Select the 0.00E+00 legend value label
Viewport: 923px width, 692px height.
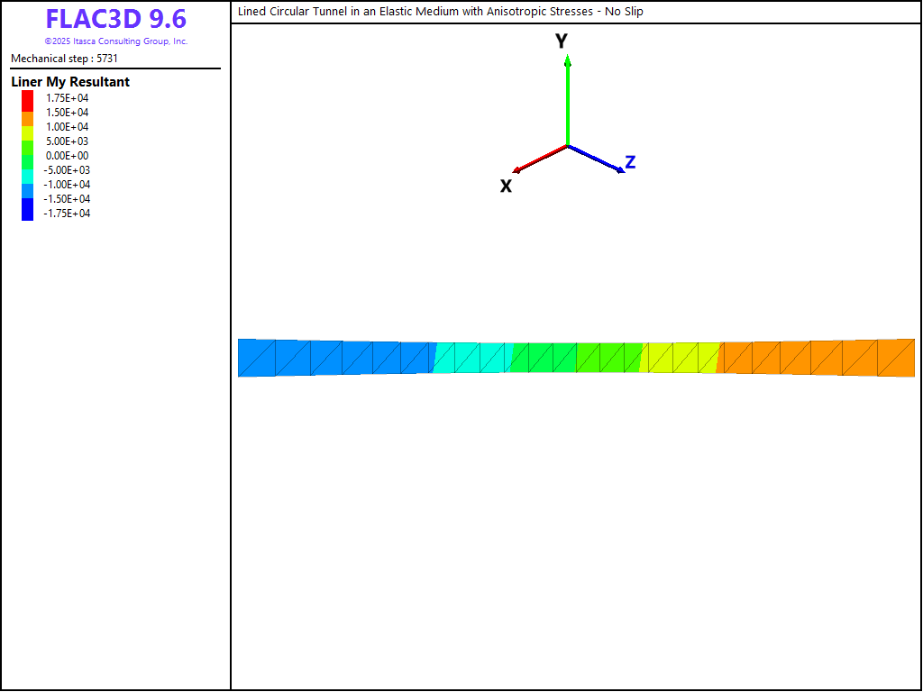[x=68, y=156]
